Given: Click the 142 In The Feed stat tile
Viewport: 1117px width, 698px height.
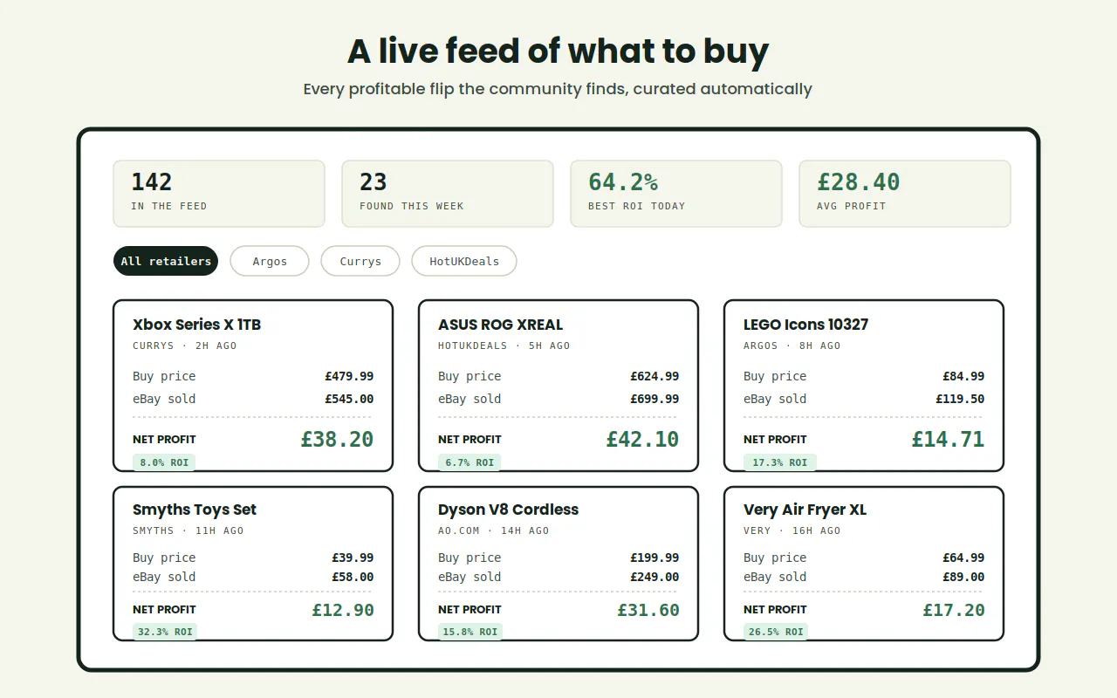Looking at the screenshot, I should 219,194.
